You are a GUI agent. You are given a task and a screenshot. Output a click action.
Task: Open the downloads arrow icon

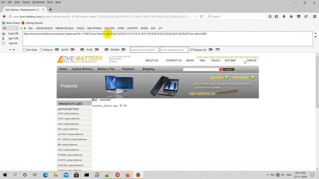pos(284,16)
